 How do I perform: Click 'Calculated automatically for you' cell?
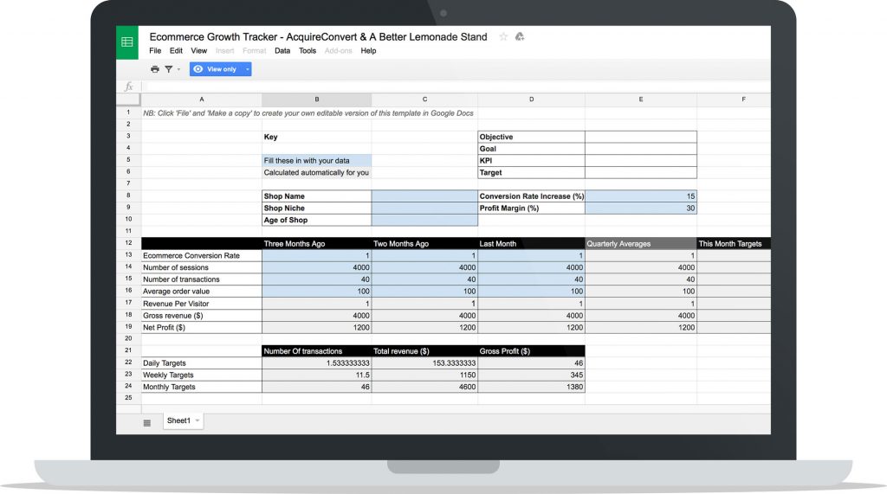coord(317,172)
